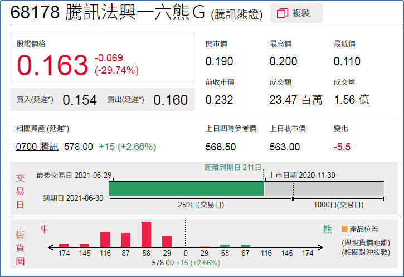
Task: Click the green bear bar at 87
Action: coord(246,246)
